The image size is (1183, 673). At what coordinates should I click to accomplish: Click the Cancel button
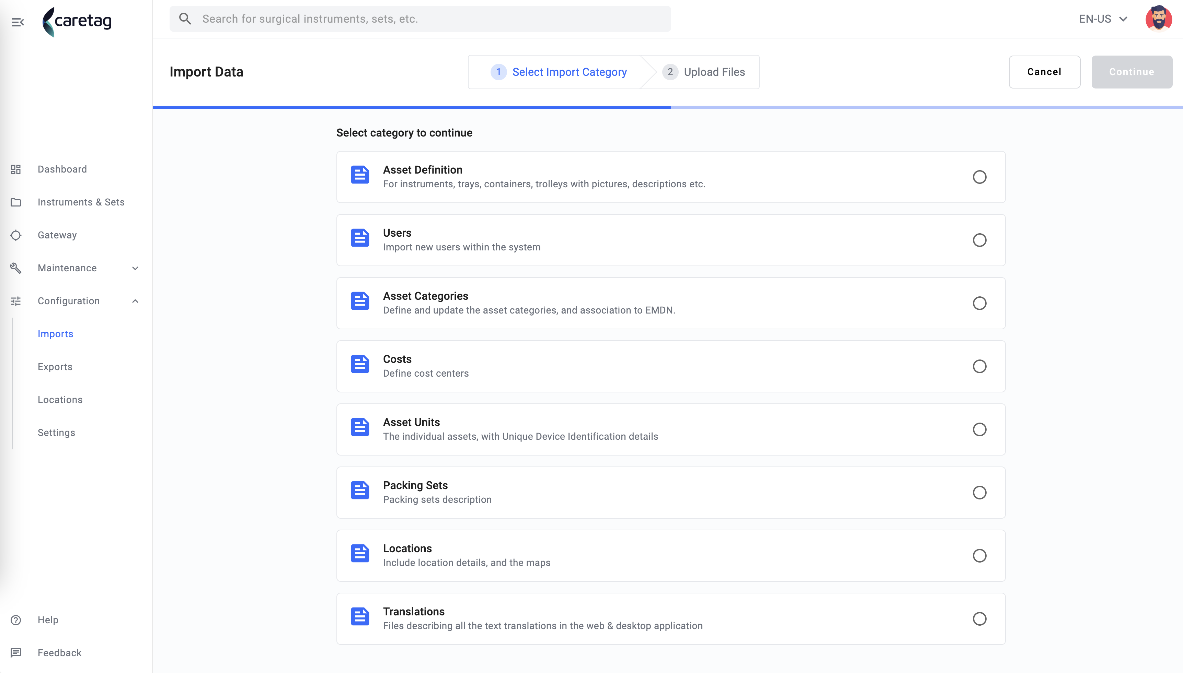click(1044, 72)
